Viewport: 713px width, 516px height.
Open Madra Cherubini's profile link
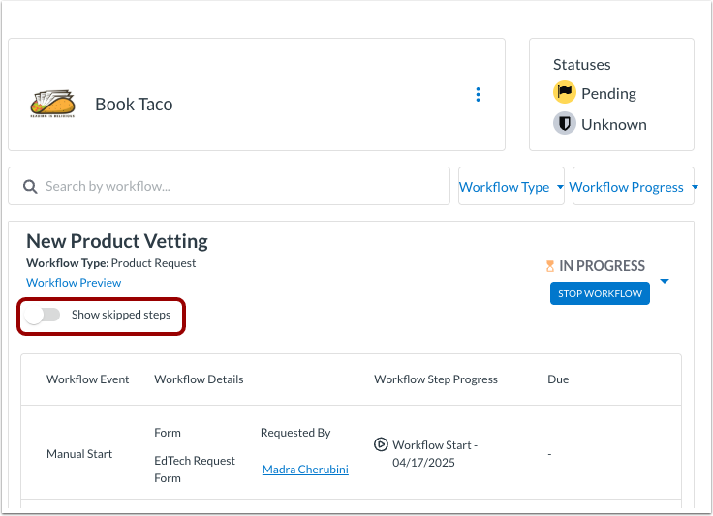pos(305,470)
